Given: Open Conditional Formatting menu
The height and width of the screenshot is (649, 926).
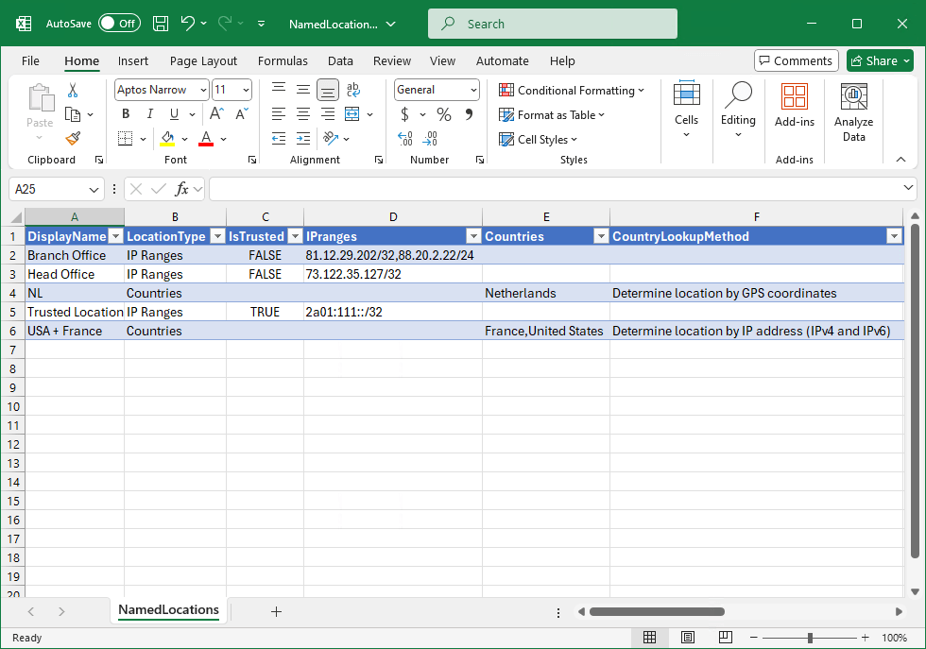Looking at the screenshot, I should tap(572, 90).
